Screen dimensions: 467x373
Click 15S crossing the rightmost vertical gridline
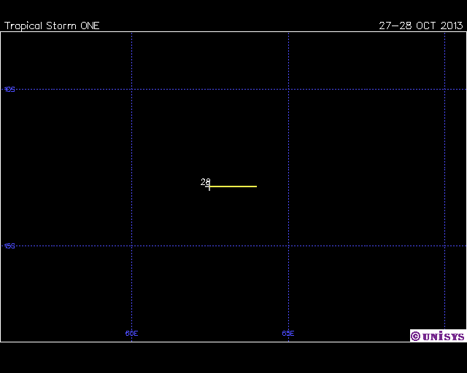pyautogui.click(x=445, y=246)
